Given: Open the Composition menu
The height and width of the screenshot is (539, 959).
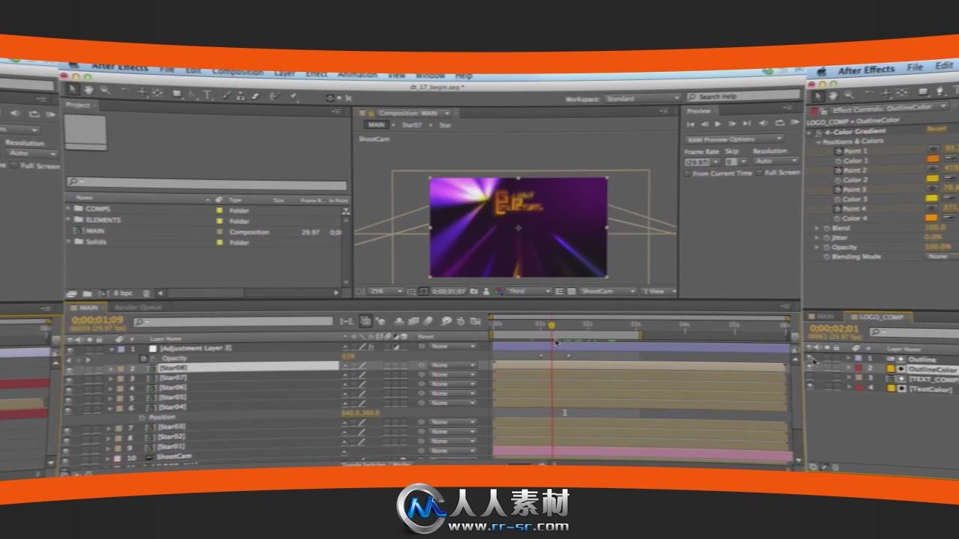Looking at the screenshot, I should 238,73.
